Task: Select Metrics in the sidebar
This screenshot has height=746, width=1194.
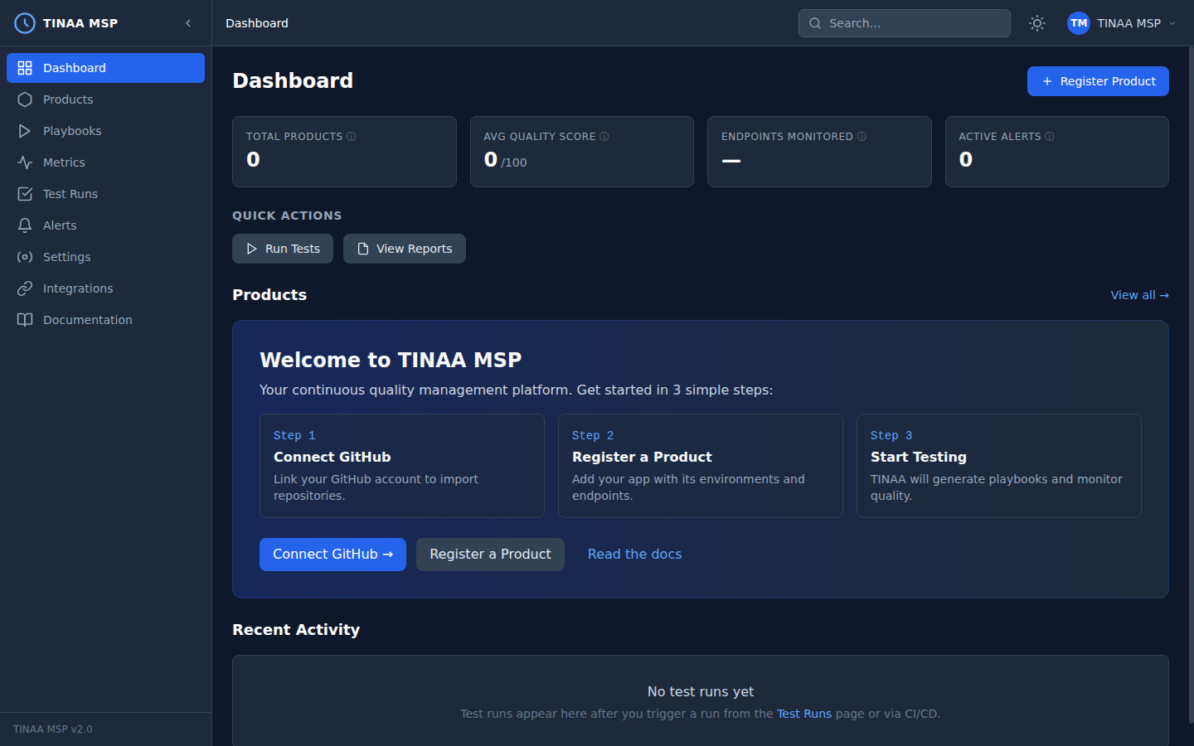Action: click(105, 162)
